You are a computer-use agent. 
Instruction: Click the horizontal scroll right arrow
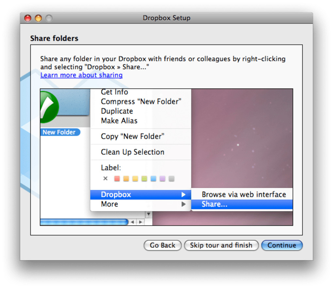click(x=141, y=222)
